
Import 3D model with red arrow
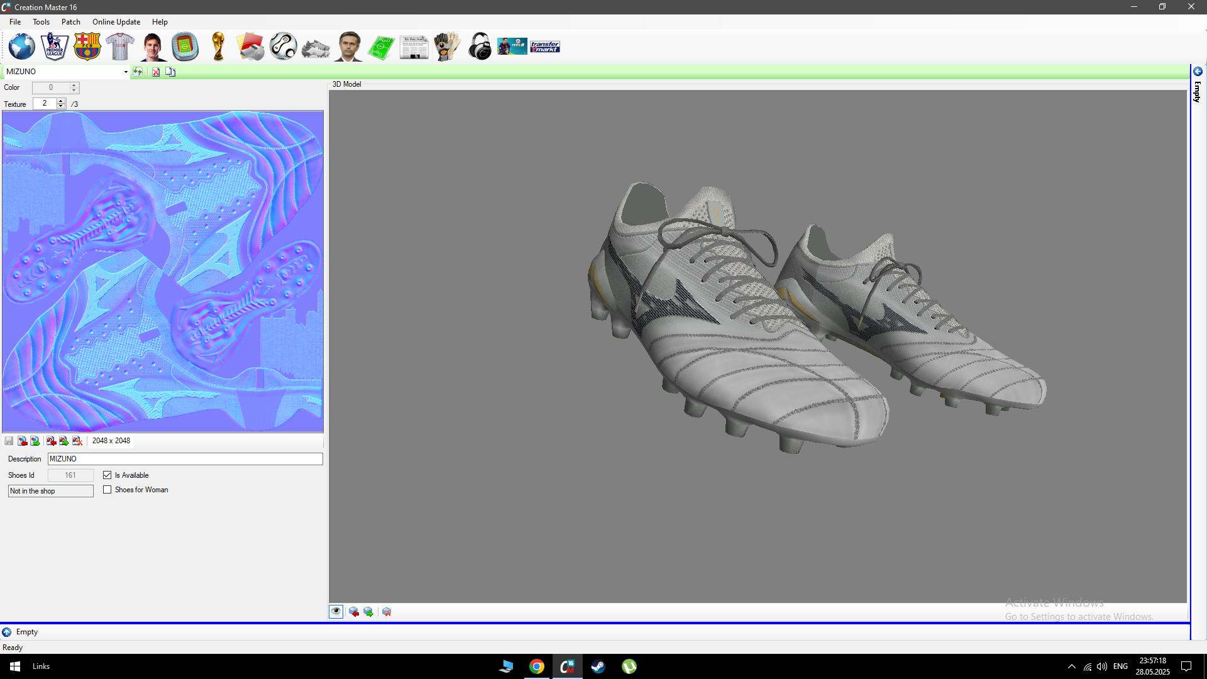(x=354, y=612)
